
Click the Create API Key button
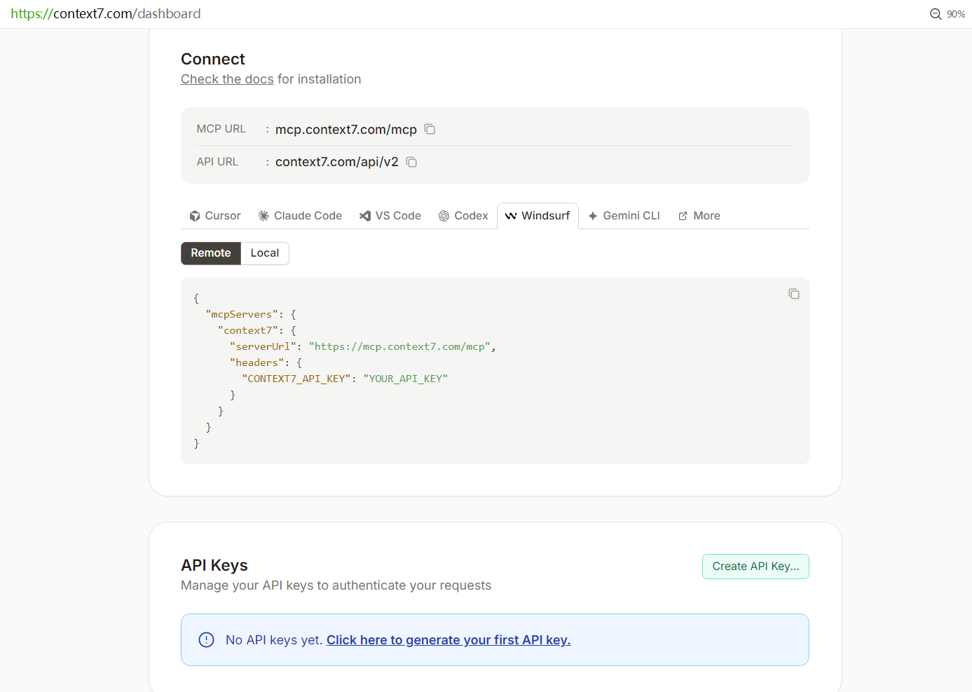point(755,567)
